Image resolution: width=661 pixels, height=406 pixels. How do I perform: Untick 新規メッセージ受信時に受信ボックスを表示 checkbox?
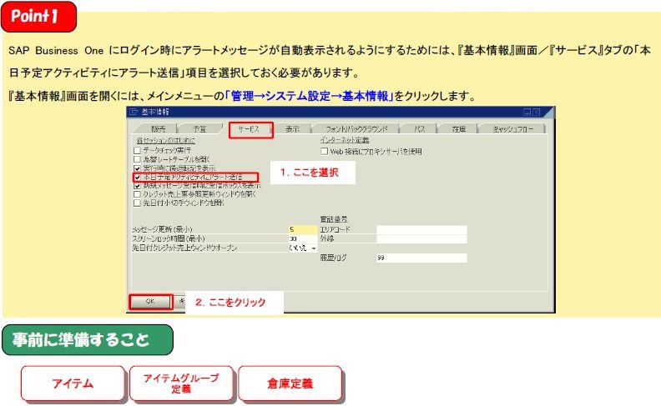click(x=137, y=186)
